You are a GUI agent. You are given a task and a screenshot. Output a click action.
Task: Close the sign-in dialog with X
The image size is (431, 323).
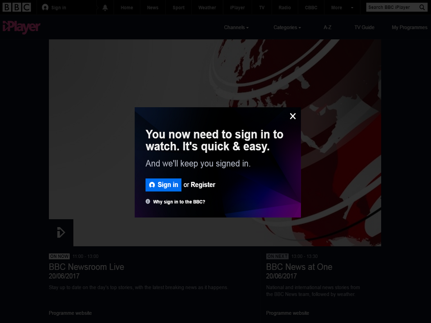[293, 116]
